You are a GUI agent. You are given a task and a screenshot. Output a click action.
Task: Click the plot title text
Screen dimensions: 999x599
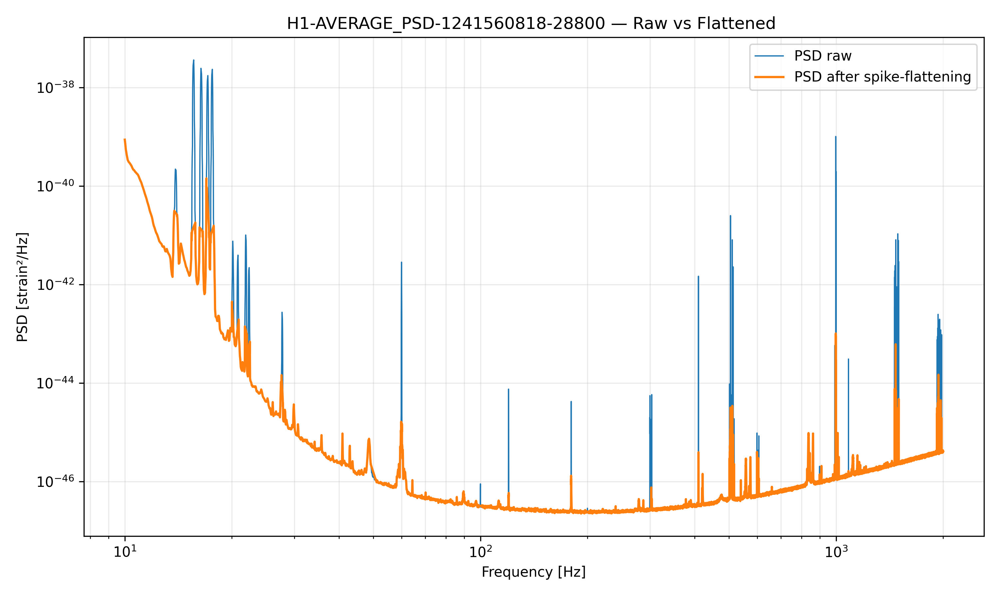(531, 23)
